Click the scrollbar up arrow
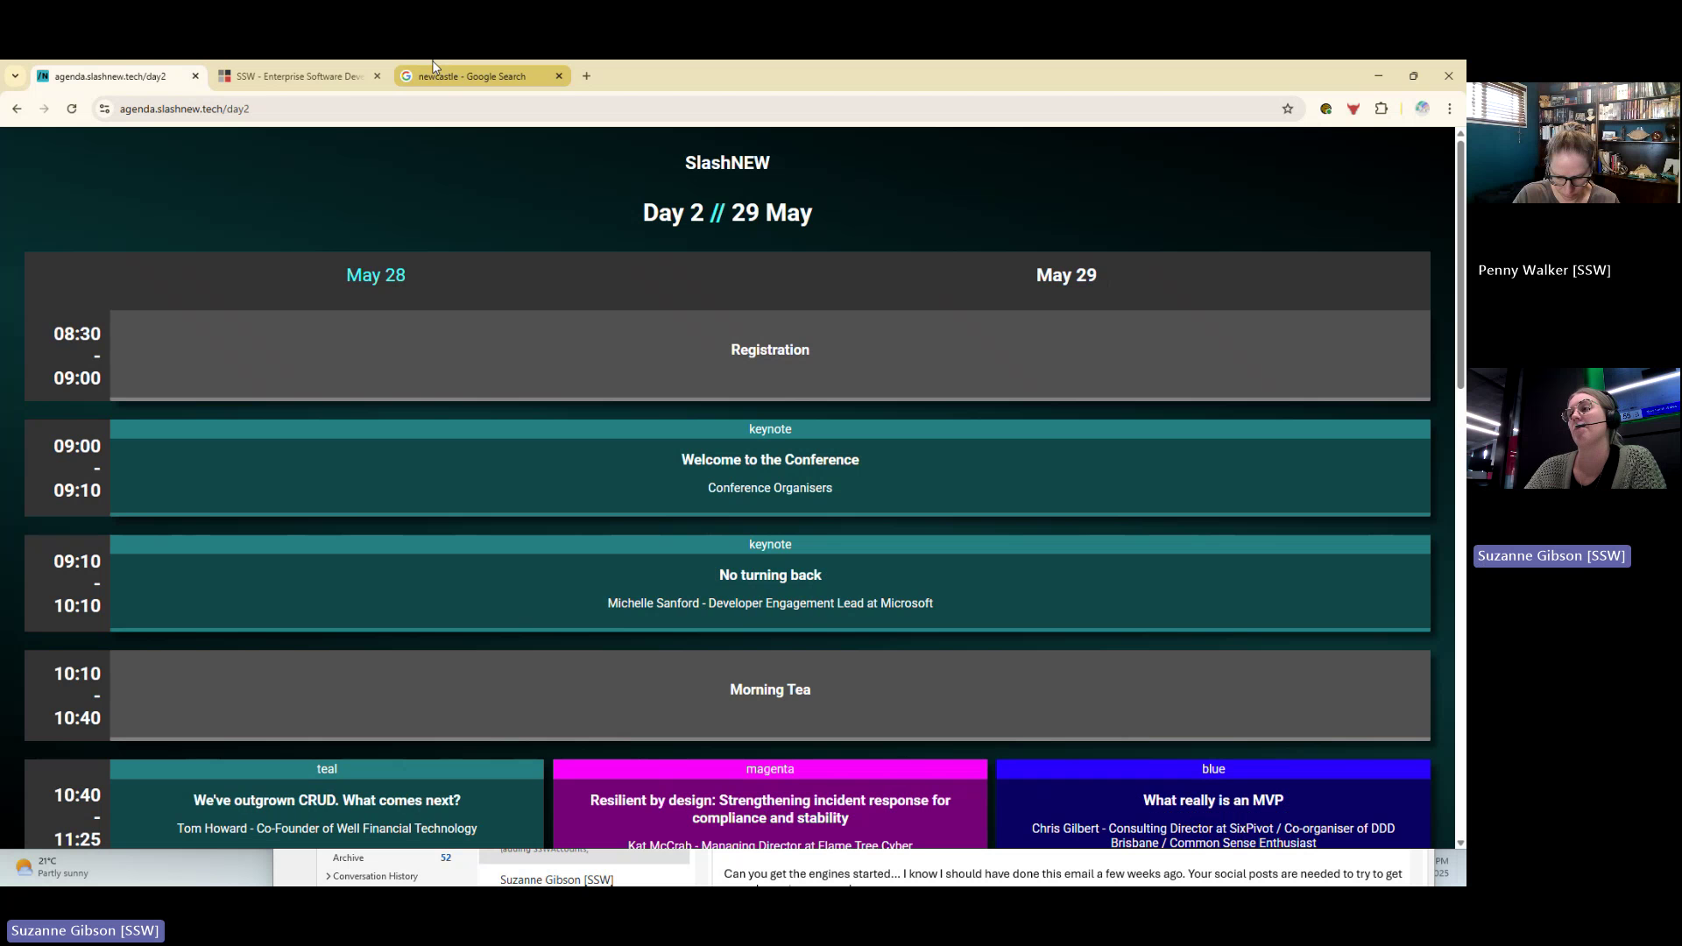Image resolution: width=1682 pixels, height=946 pixels. click(x=1460, y=133)
